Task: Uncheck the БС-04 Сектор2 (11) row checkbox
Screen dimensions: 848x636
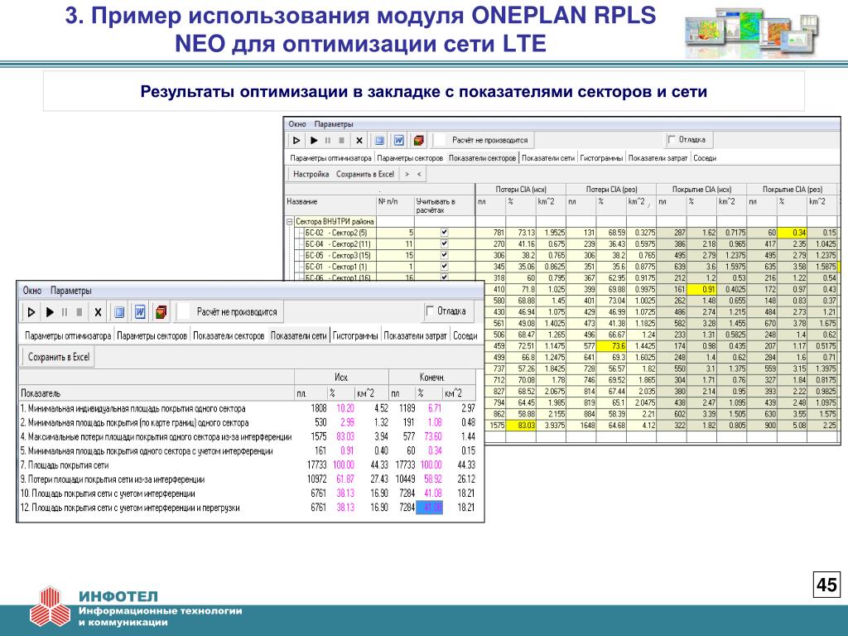Action: (444, 243)
